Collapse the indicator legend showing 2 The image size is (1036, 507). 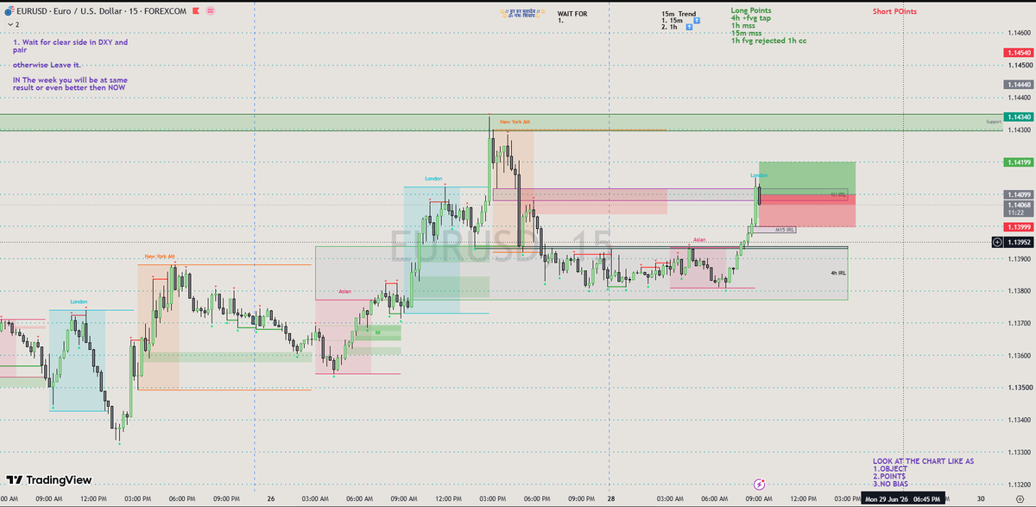[12, 26]
